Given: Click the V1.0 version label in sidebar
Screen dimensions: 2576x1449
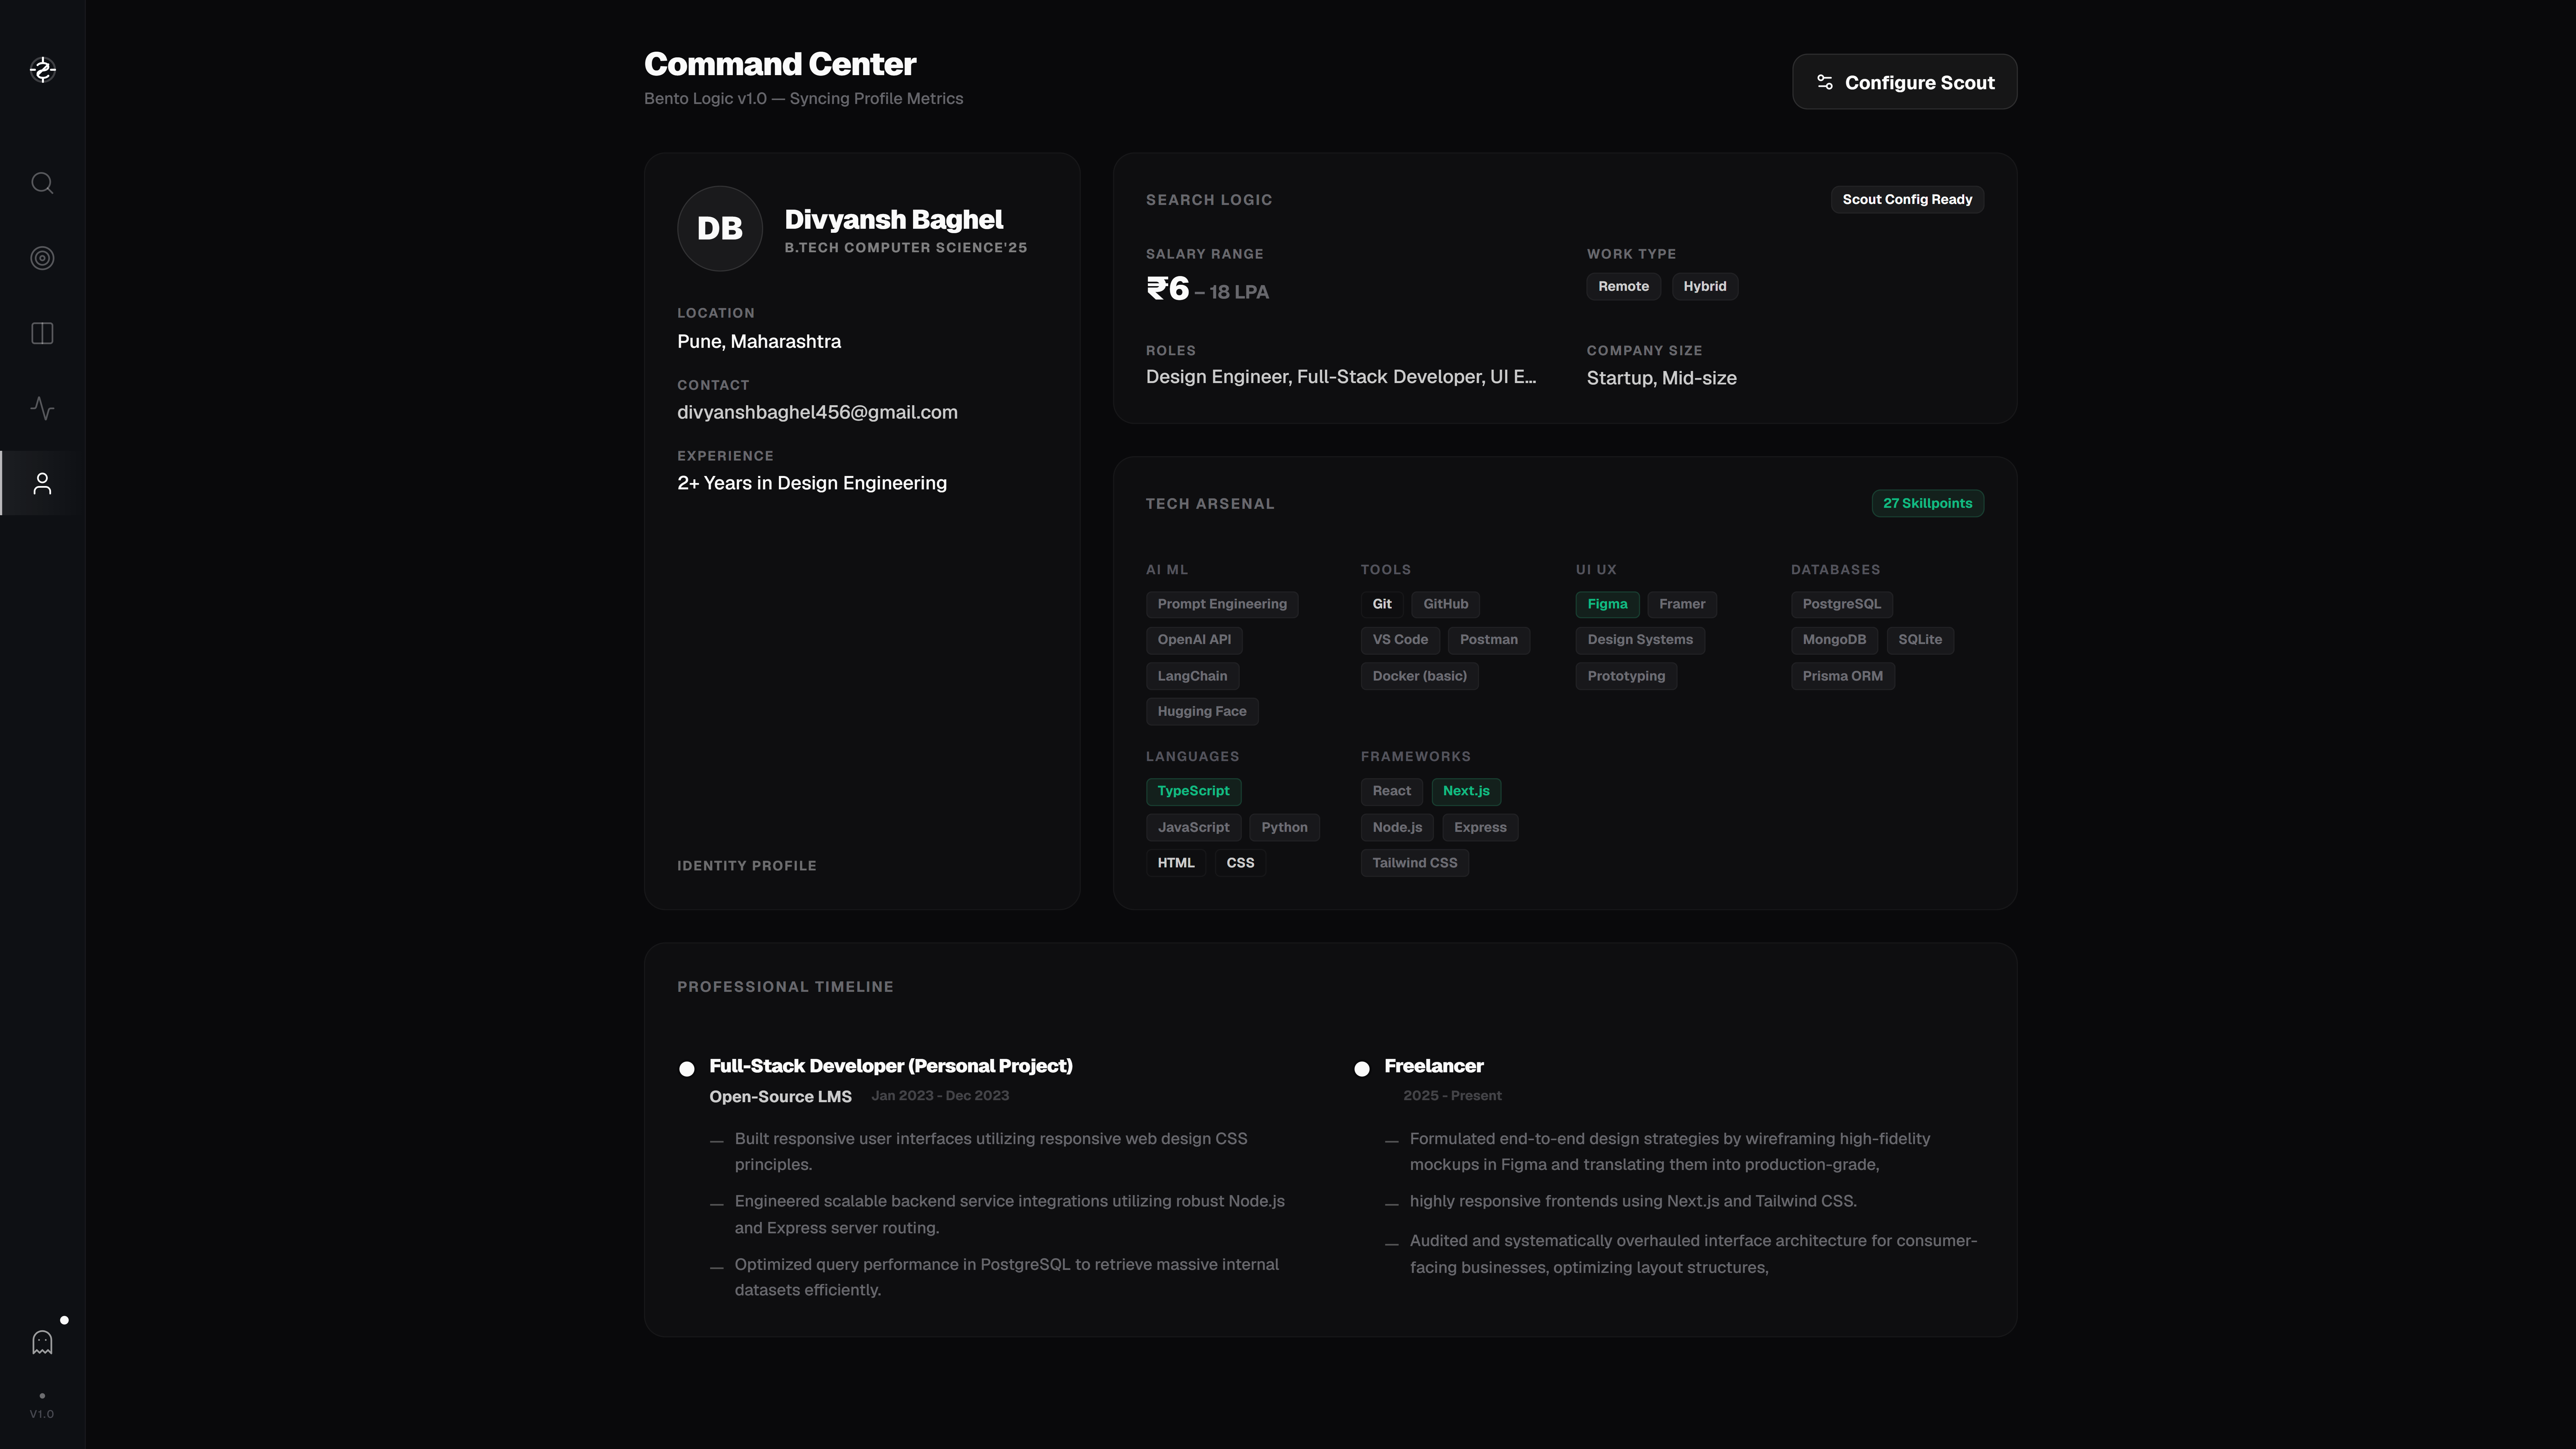Looking at the screenshot, I should 42,1414.
